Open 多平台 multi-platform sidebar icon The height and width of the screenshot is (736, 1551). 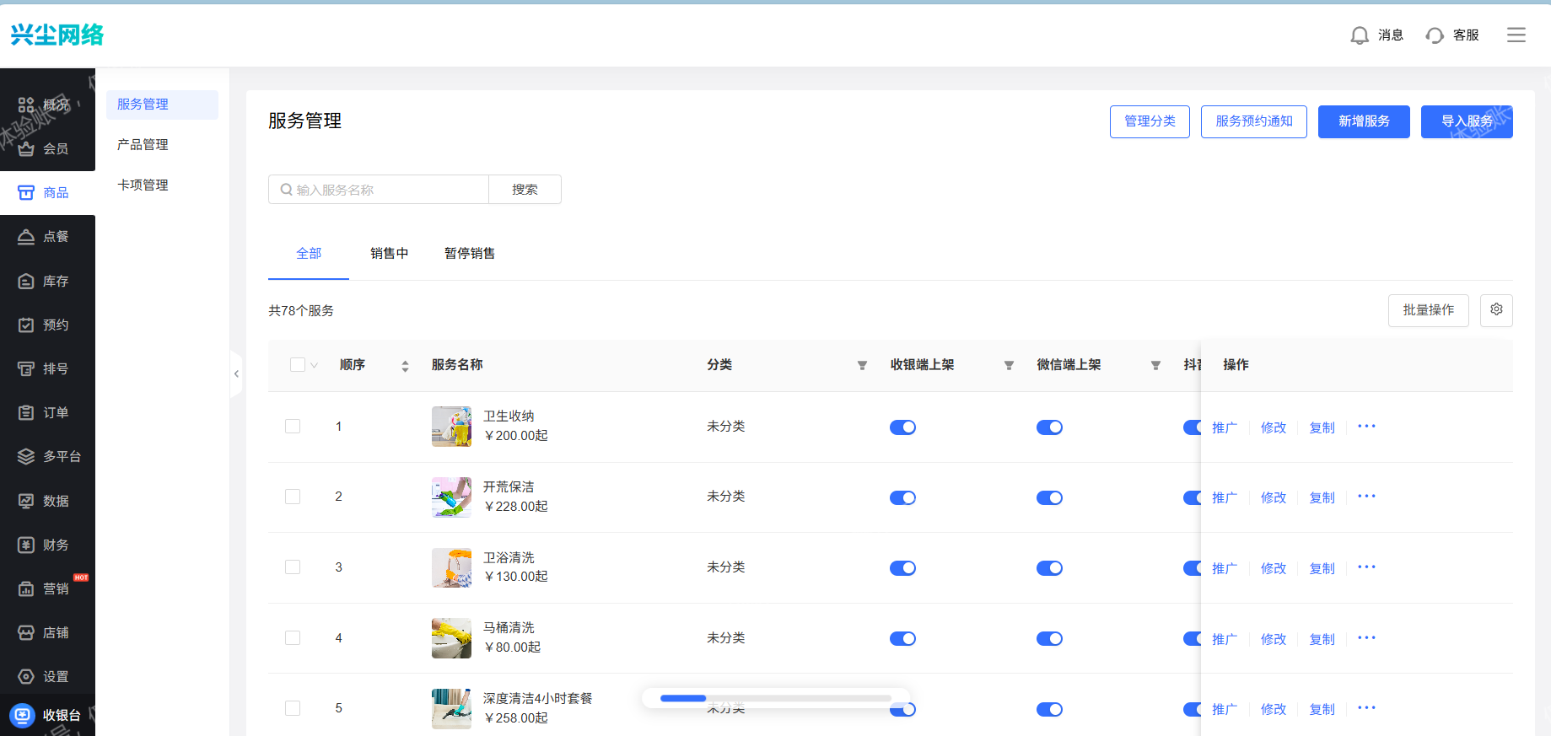pos(26,456)
